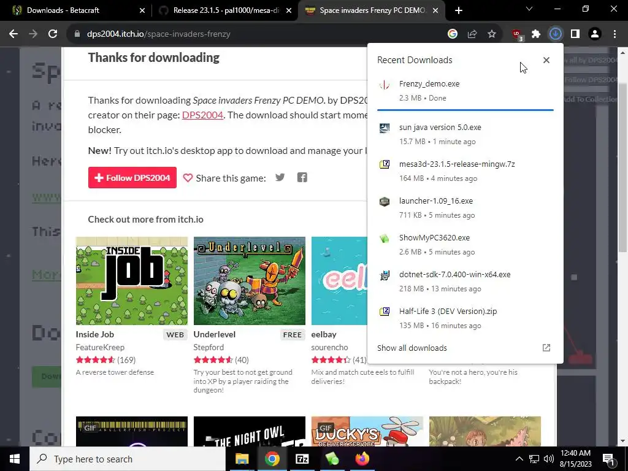Share this game on Facebook
The width and height of the screenshot is (628, 471).
tap(302, 177)
